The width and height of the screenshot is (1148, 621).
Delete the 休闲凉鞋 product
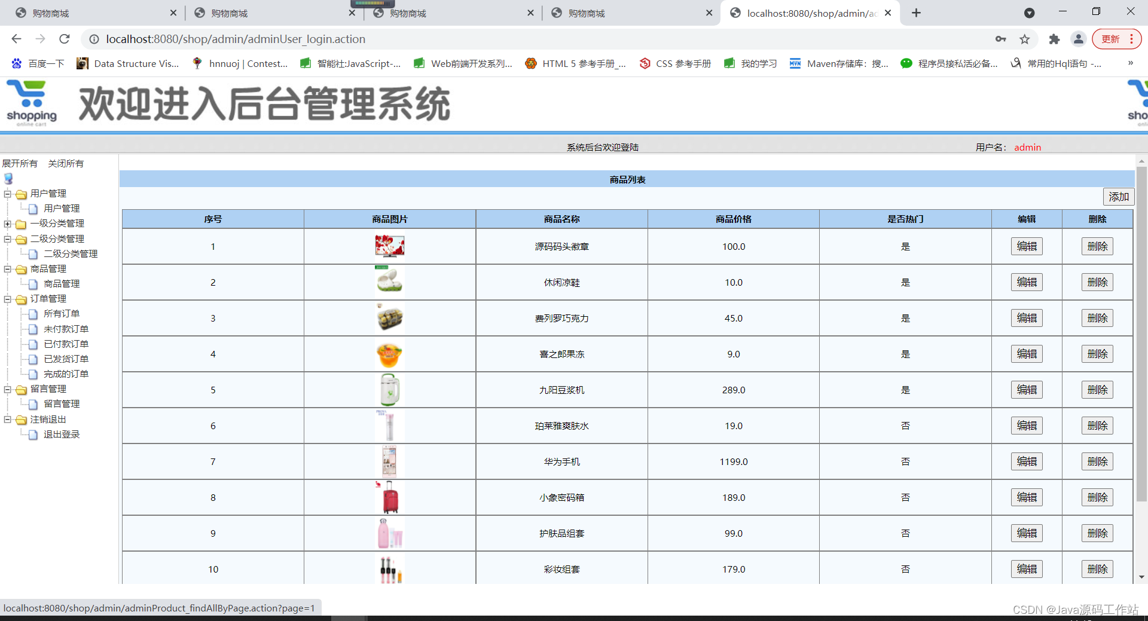[1097, 282]
